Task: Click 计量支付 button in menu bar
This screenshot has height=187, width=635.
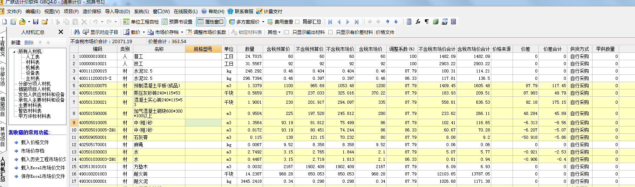Action: (270, 11)
